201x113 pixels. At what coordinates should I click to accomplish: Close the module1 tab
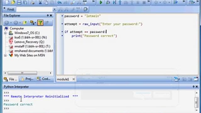(x=73, y=79)
